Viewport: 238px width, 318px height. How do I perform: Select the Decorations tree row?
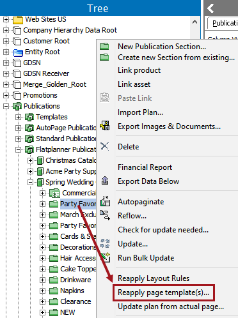coord(78,247)
